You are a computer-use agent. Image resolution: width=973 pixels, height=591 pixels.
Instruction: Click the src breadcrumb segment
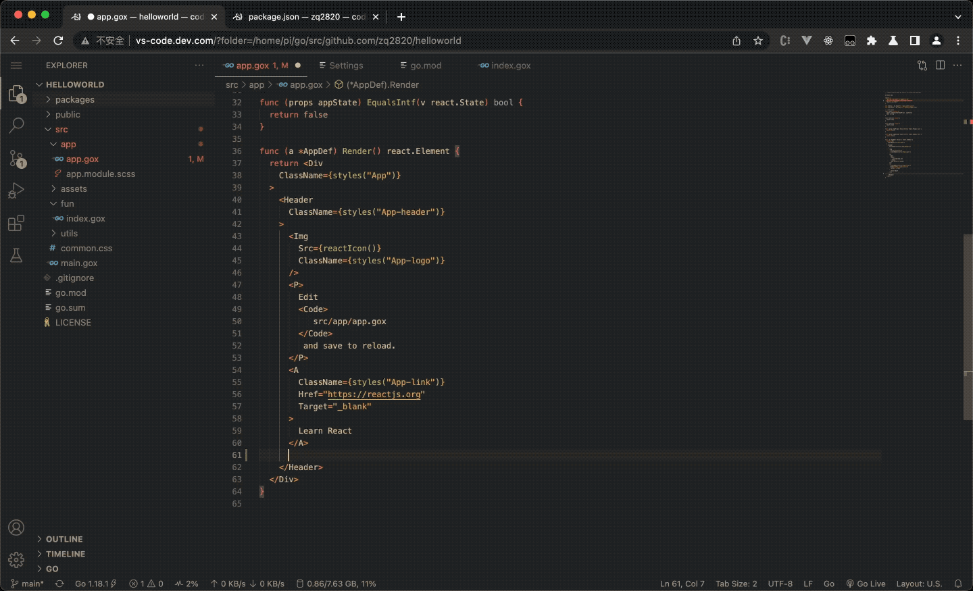232,84
